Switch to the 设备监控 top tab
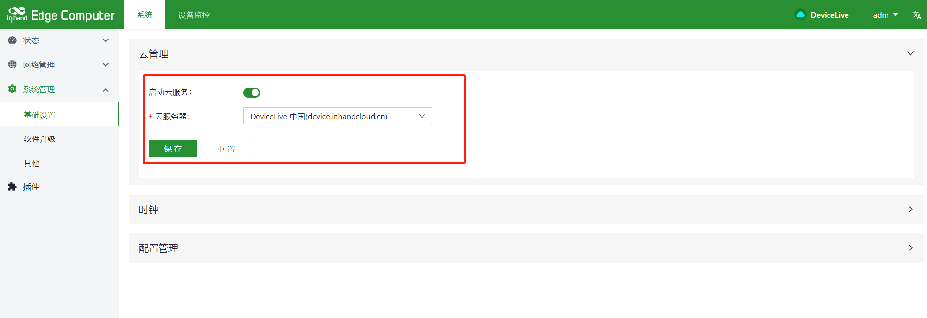Viewport: 927px width, 318px height. pos(194,15)
